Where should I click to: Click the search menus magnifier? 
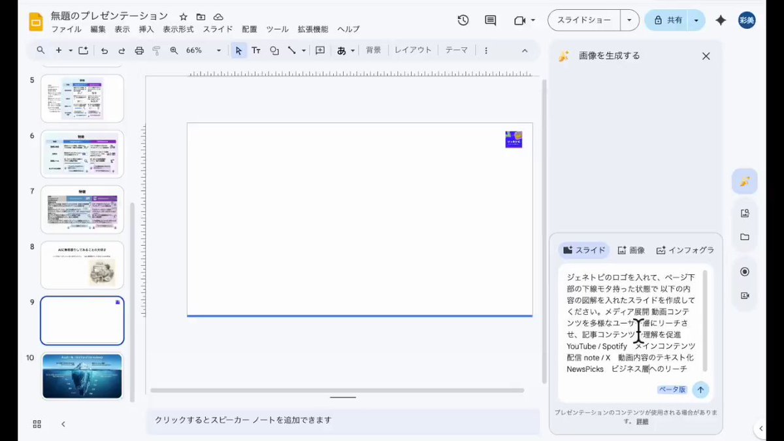coord(41,50)
